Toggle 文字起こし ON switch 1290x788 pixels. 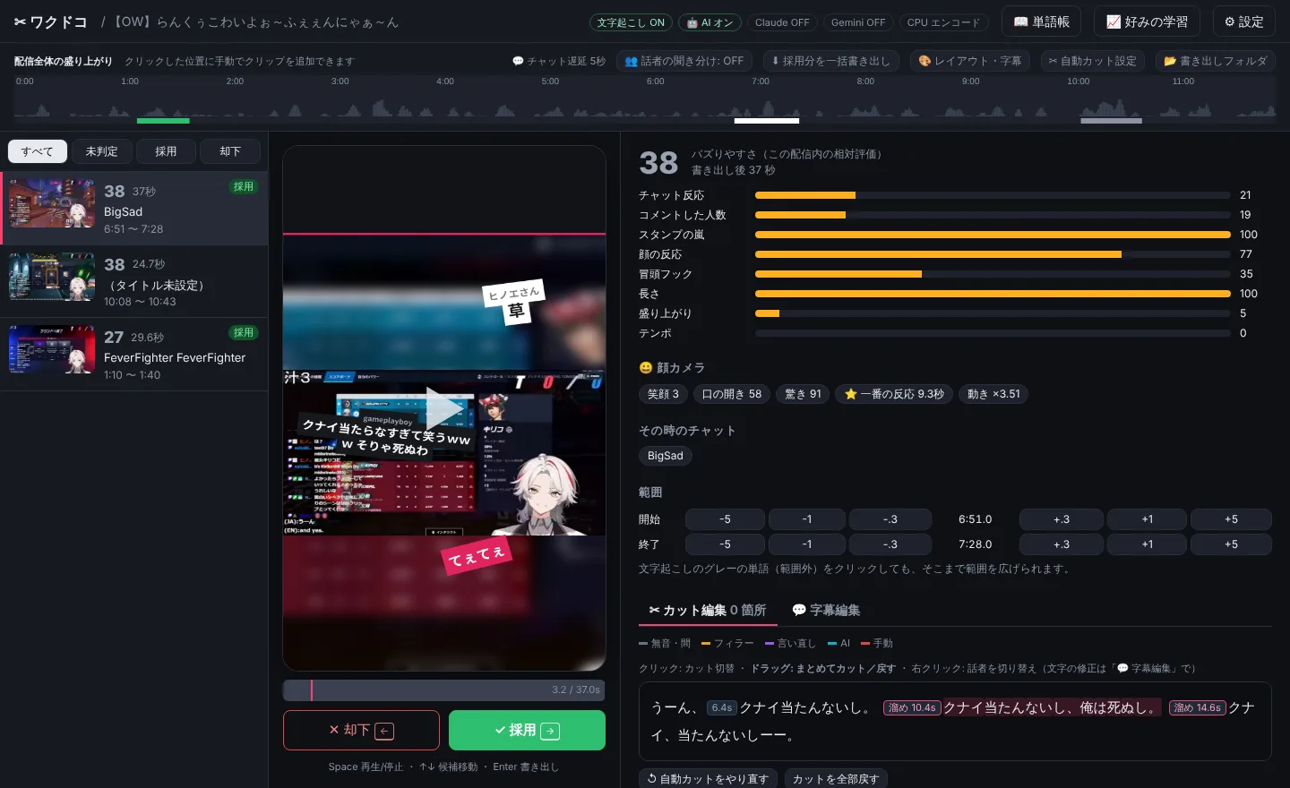(x=631, y=22)
